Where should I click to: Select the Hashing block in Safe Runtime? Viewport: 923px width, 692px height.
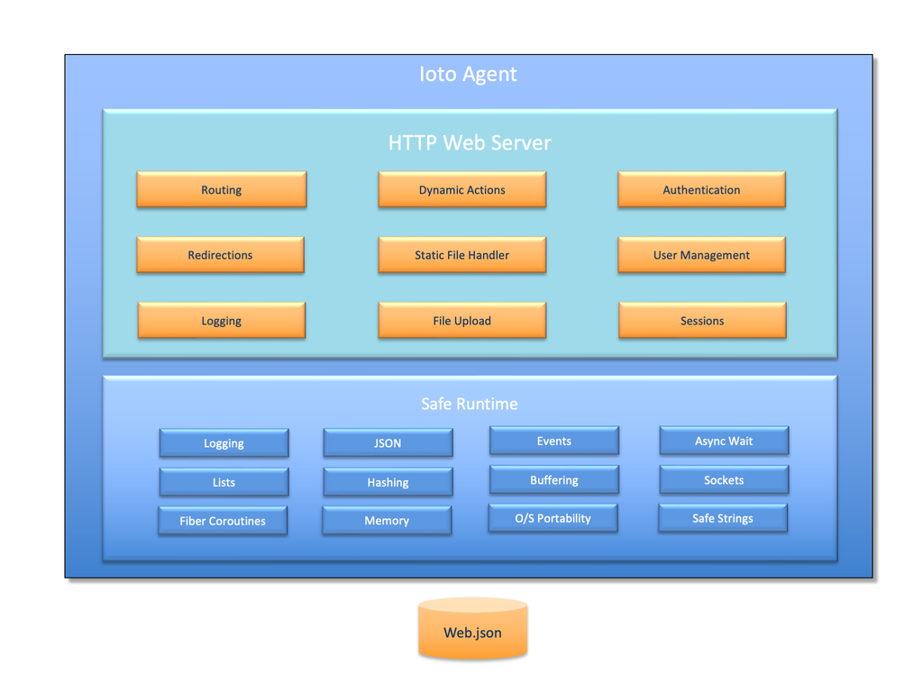(387, 482)
